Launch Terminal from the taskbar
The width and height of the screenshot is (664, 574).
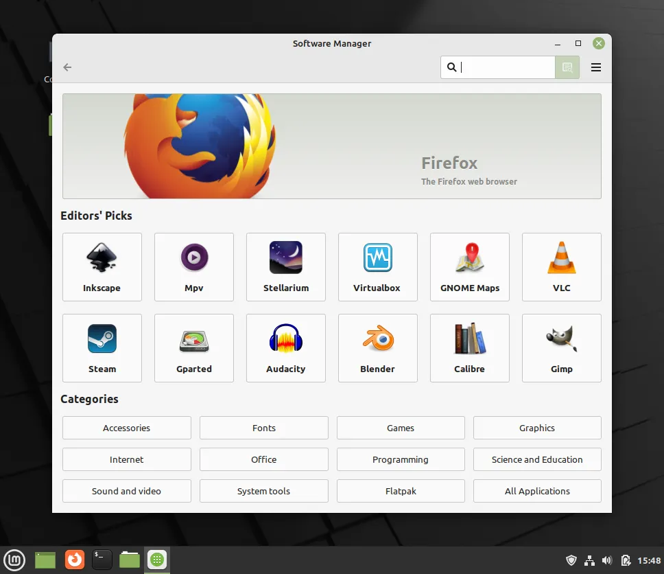tap(102, 560)
